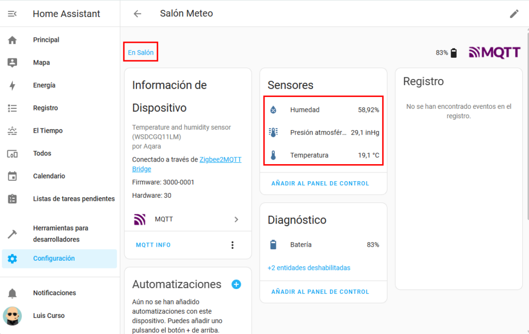529x334 pixels.
Task: Open Notificaciones bell in sidebar
Action: pyautogui.click(x=54, y=293)
